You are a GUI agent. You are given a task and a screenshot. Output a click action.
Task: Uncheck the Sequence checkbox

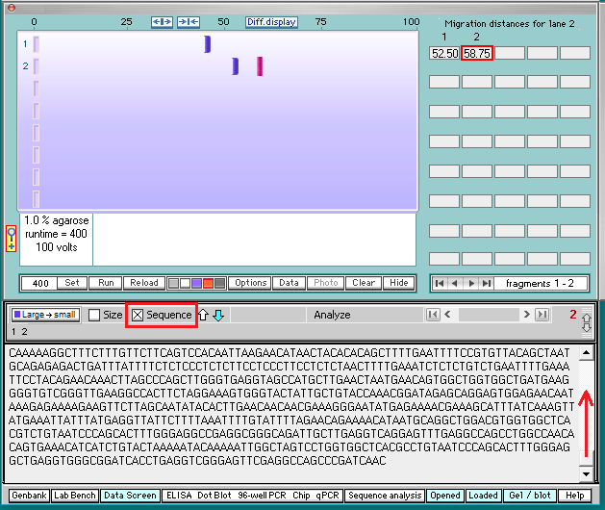click(138, 315)
